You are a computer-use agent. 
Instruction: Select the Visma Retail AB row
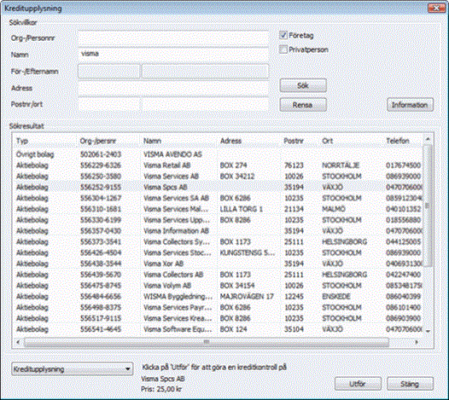click(218, 165)
